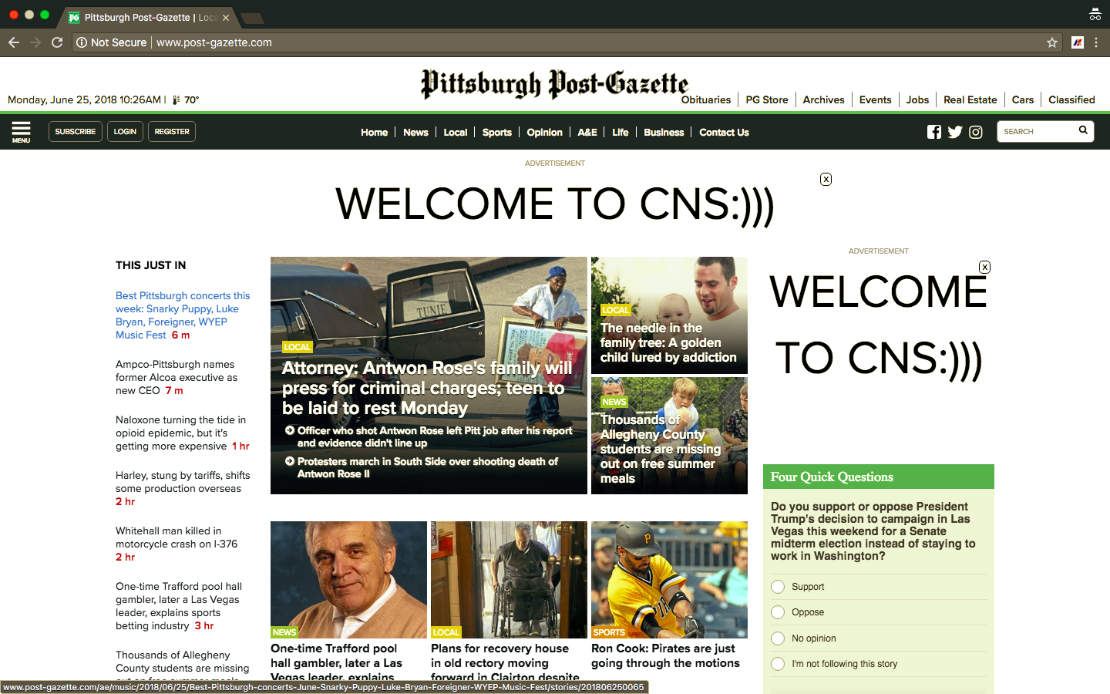
Task: Open Naloxone turning the tide story
Action: (182, 433)
